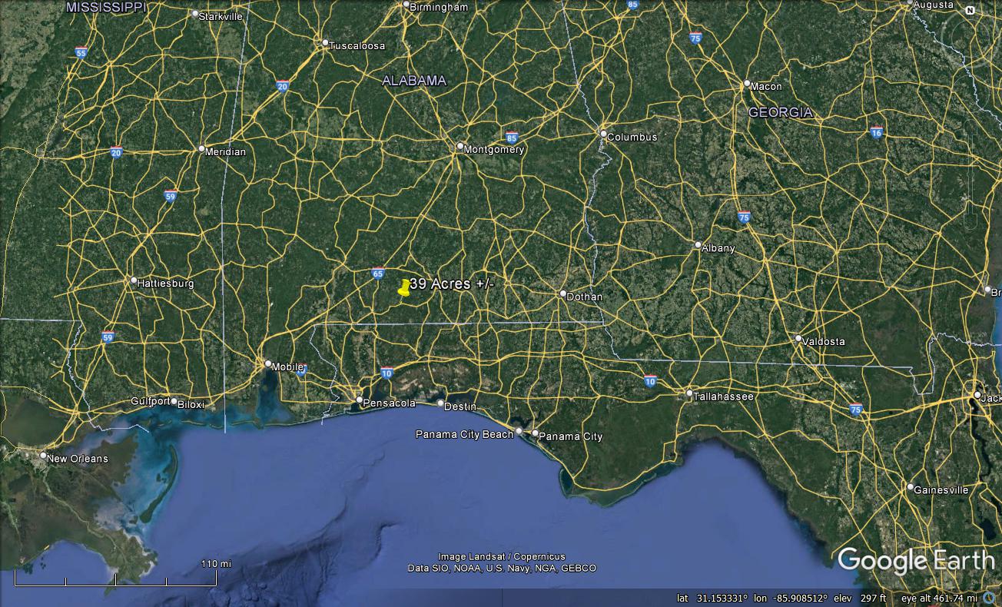
Task: Click the 110 mi scale legend bar
Action: click(x=115, y=580)
